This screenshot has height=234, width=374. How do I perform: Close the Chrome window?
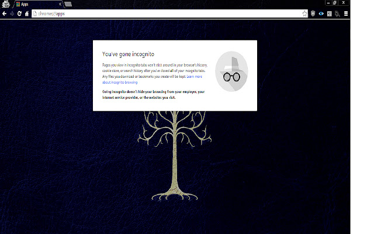tap(344, 2)
